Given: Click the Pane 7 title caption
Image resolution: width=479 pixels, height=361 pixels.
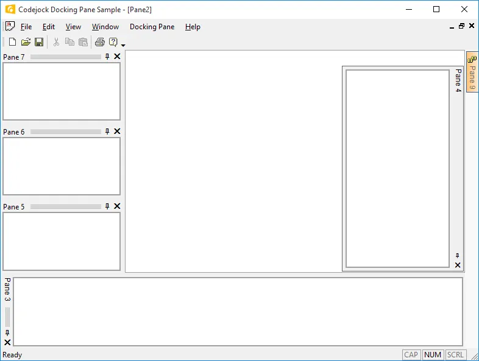Looking at the screenshot, I should point(14,57).
